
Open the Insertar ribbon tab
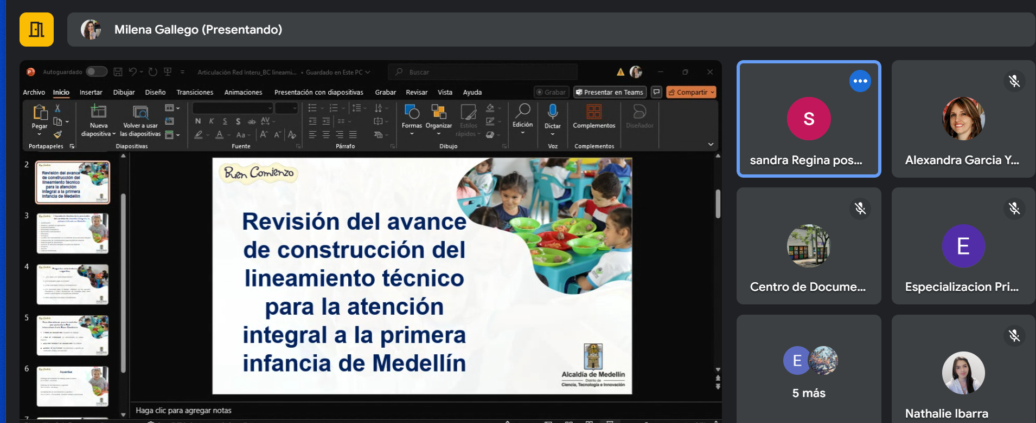point(91,93)
